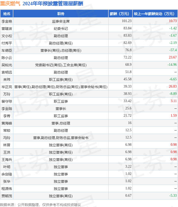Select the name 叶明
This screenshot has height=207, width=178.
pos(7,166)
